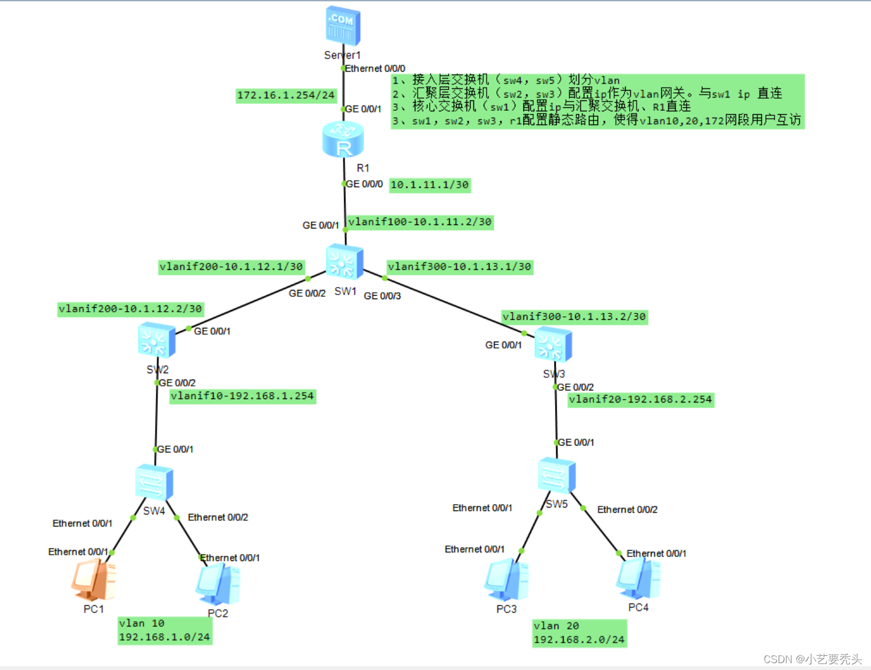Screen dimensions: 871x670
Task: Select the PC3 computer icon
Action: coord(506,580)
